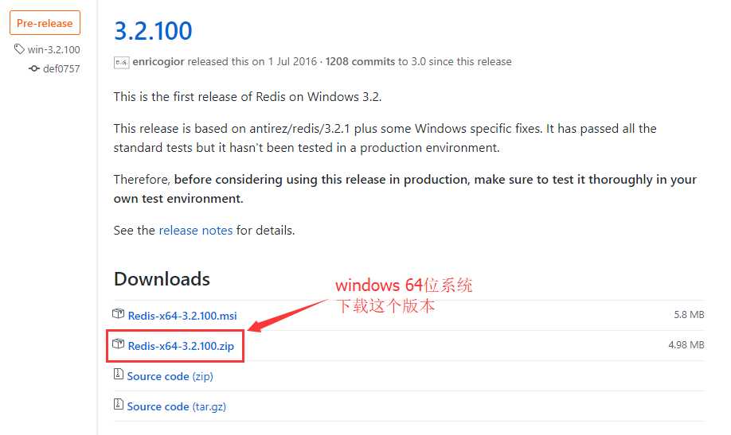This screenshot has width=731, height=435.
Task: View the 1208 commits since this release
Action: click(360, 61)
